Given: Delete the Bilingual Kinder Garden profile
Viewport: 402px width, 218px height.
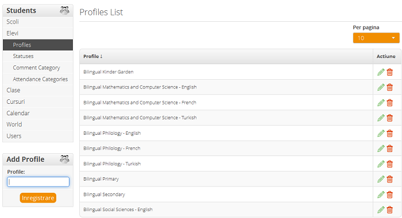Looking at the screenshot, I should point(390,72).
